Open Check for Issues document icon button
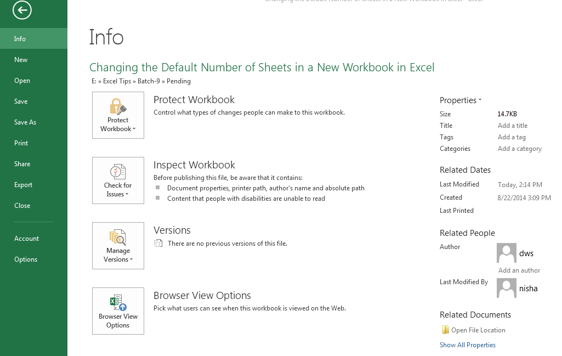562x356 pixels. [118, 180]
